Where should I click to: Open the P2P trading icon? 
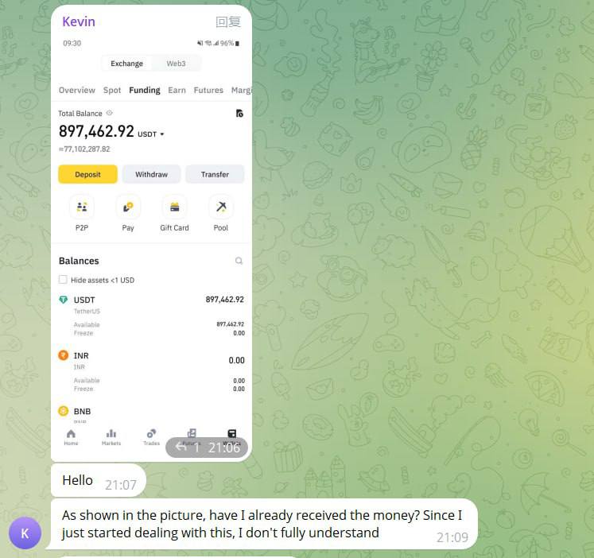click(82, 207)
